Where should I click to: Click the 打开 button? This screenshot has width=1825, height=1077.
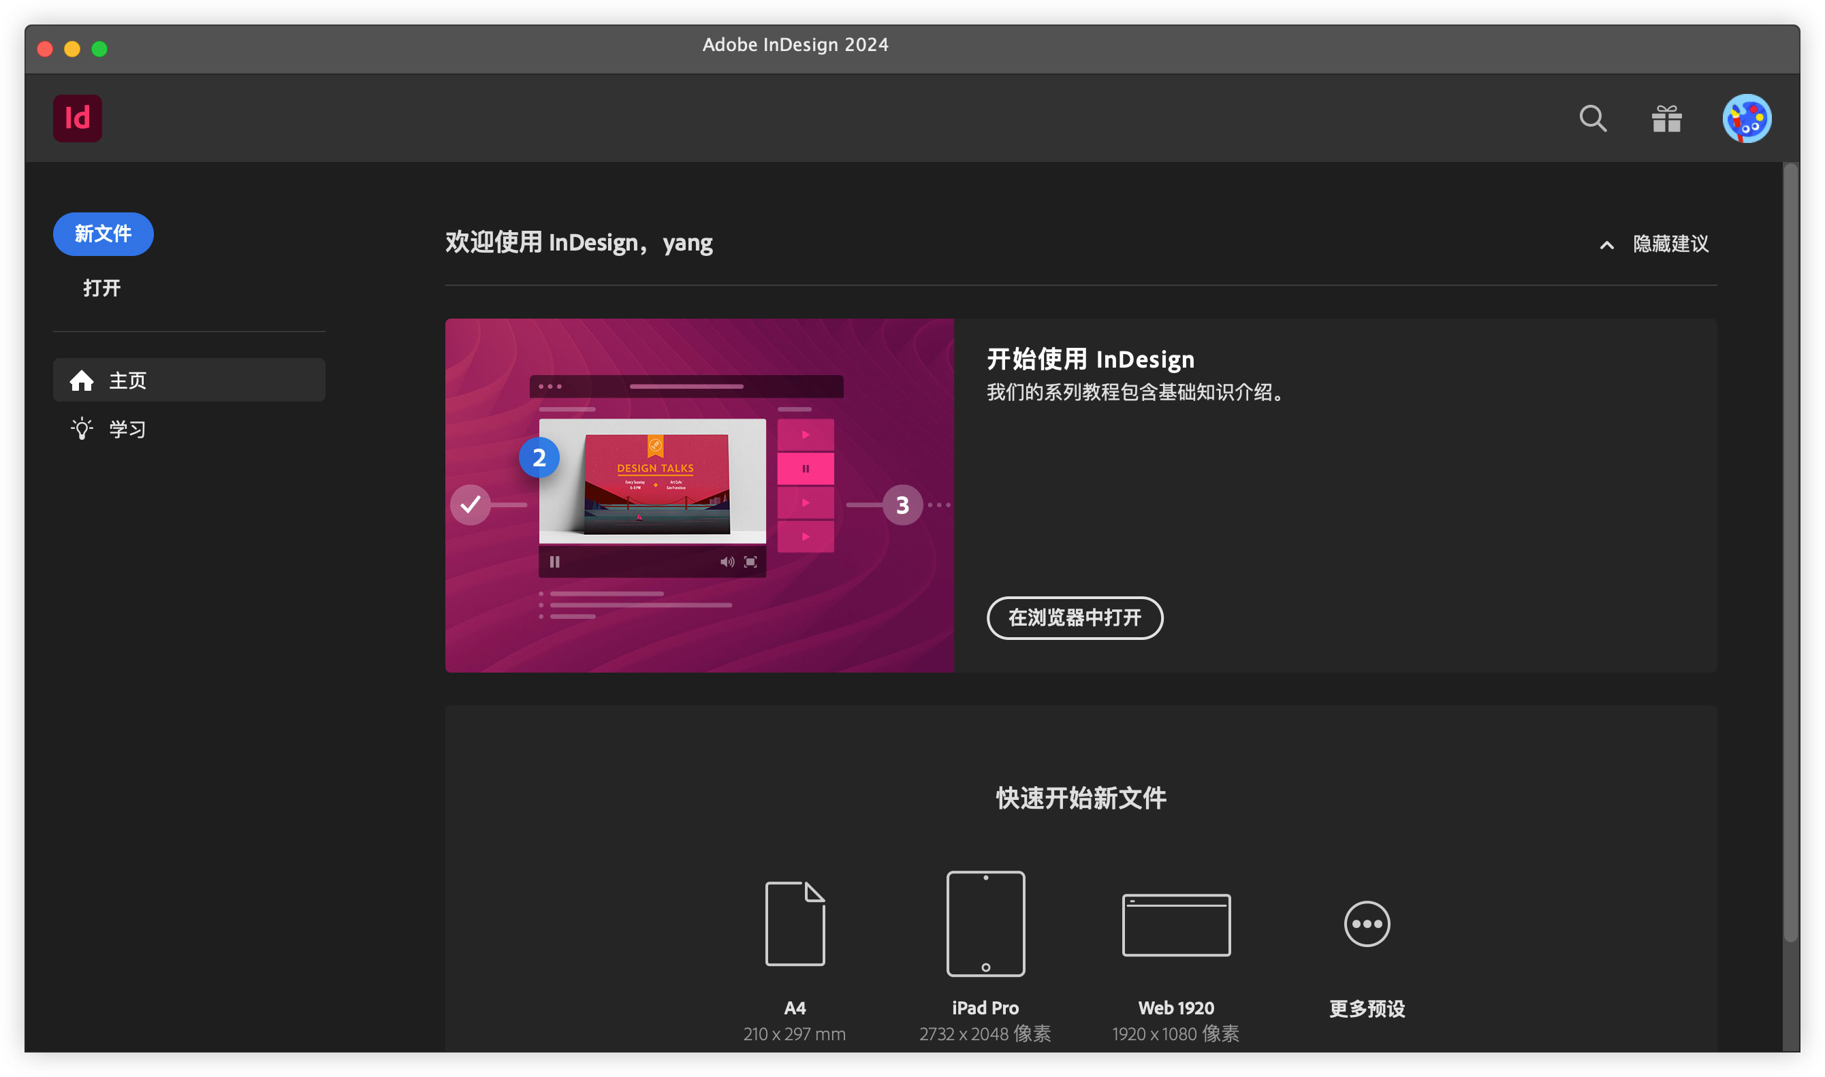pyautogui.click(x=101, y=288)
